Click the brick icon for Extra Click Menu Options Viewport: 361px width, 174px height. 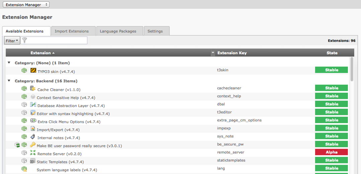(x=24, y=120)
